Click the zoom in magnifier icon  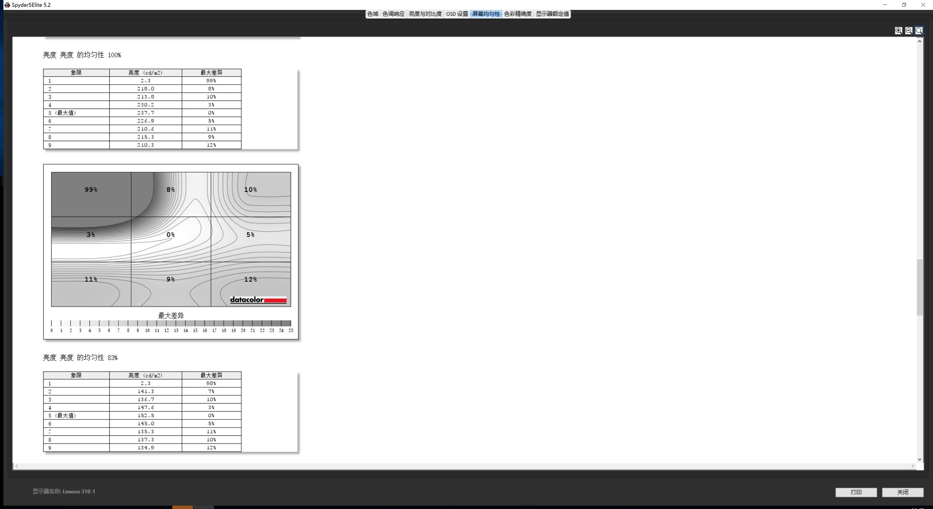[x=898, y=31]
